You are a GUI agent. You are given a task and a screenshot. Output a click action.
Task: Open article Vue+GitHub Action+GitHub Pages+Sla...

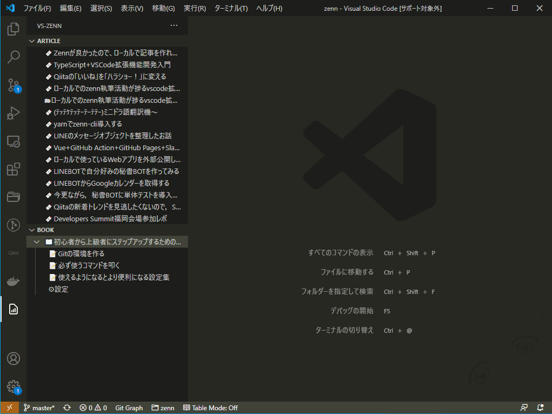click(107, 148)
